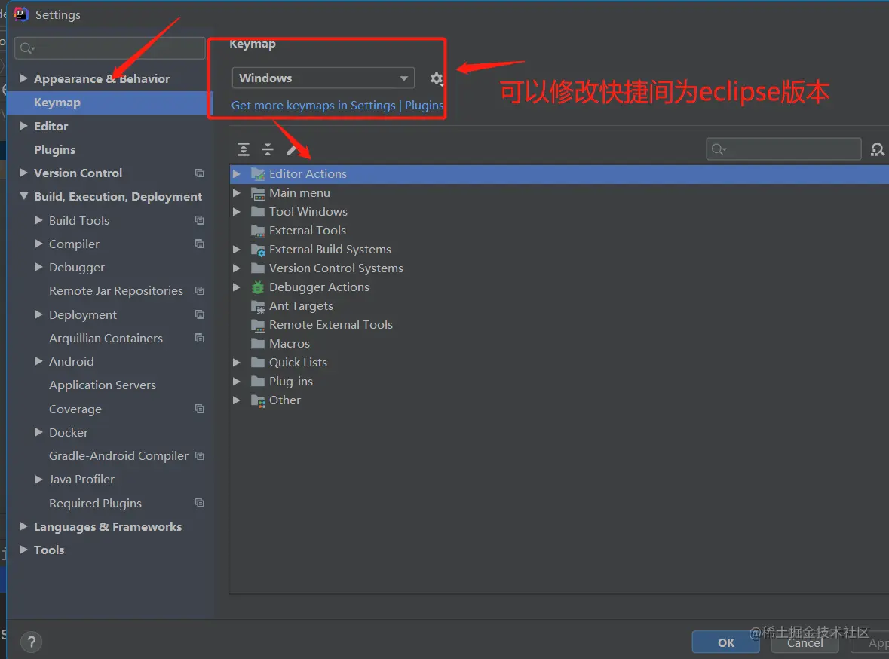Click project-level icon next to Deployment
This screenshot has width=889, height=659.
[199, 314]
